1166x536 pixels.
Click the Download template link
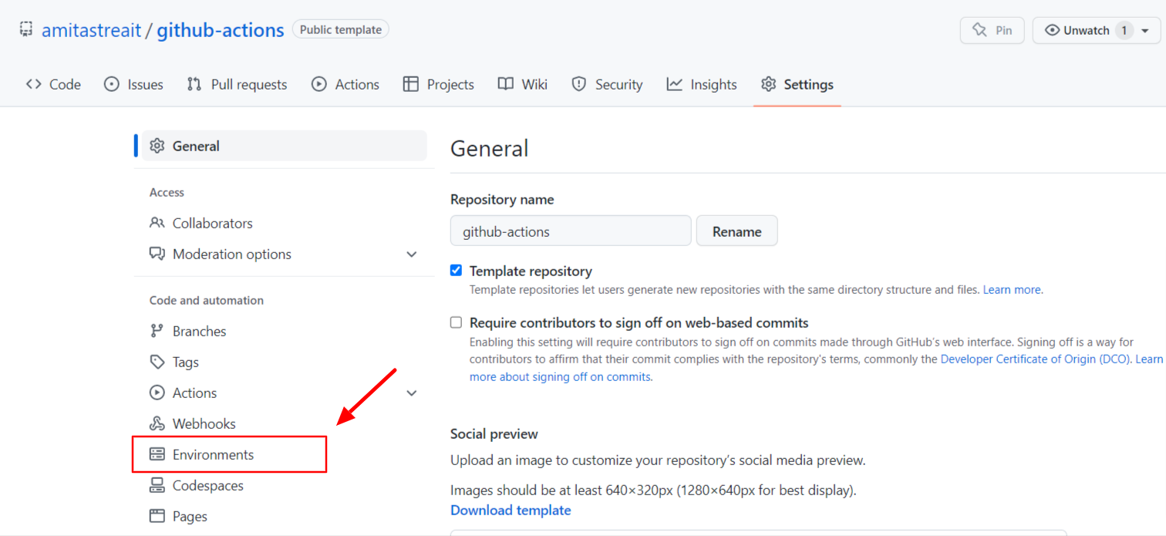click(510, 510)
